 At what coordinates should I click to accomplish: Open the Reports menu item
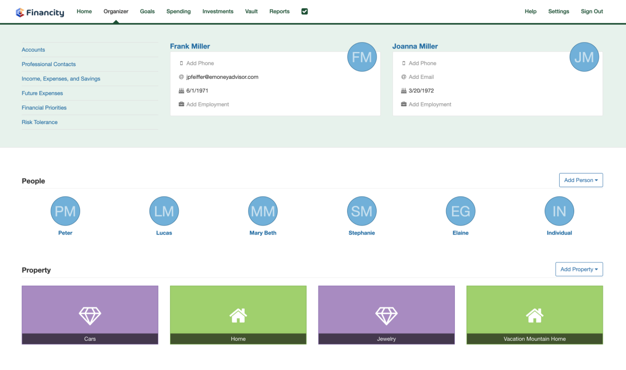point(279,11)
